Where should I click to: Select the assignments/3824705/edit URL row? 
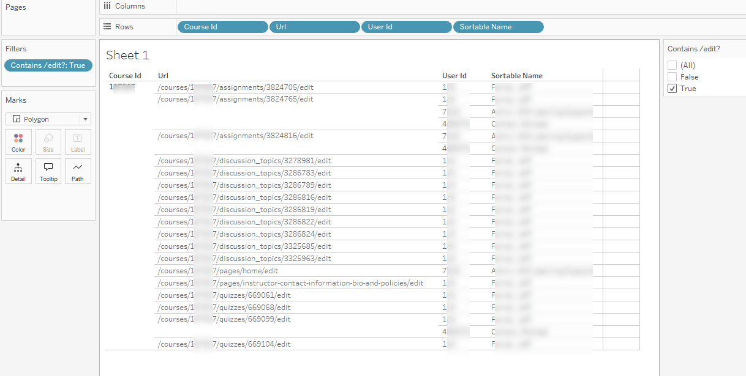[x=236, y=87]
